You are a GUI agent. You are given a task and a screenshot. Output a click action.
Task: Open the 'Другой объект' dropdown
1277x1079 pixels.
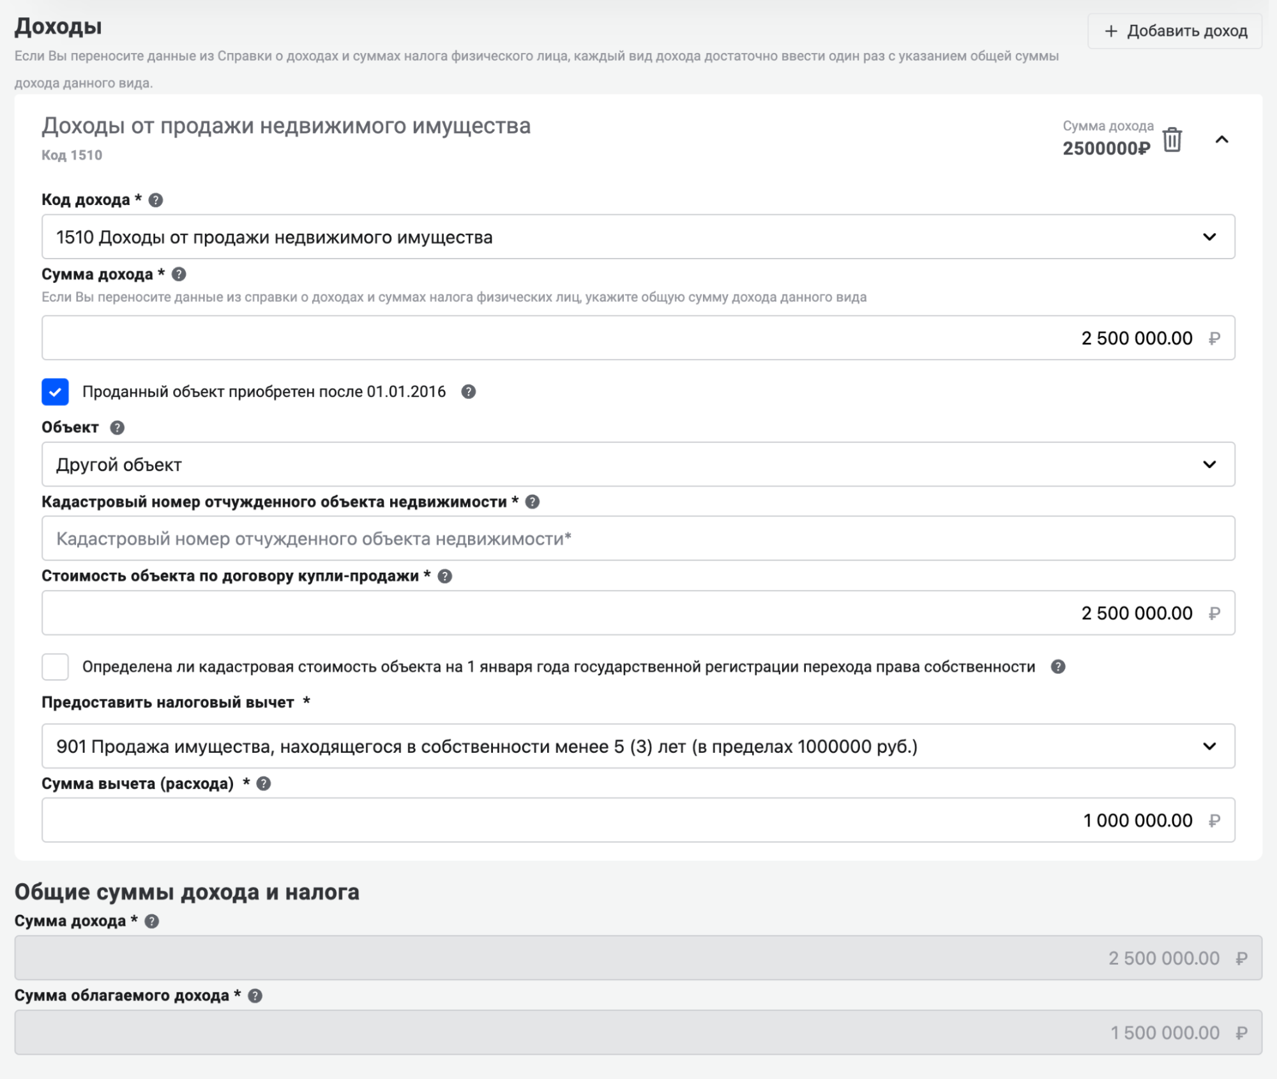[x=638, y=464]
